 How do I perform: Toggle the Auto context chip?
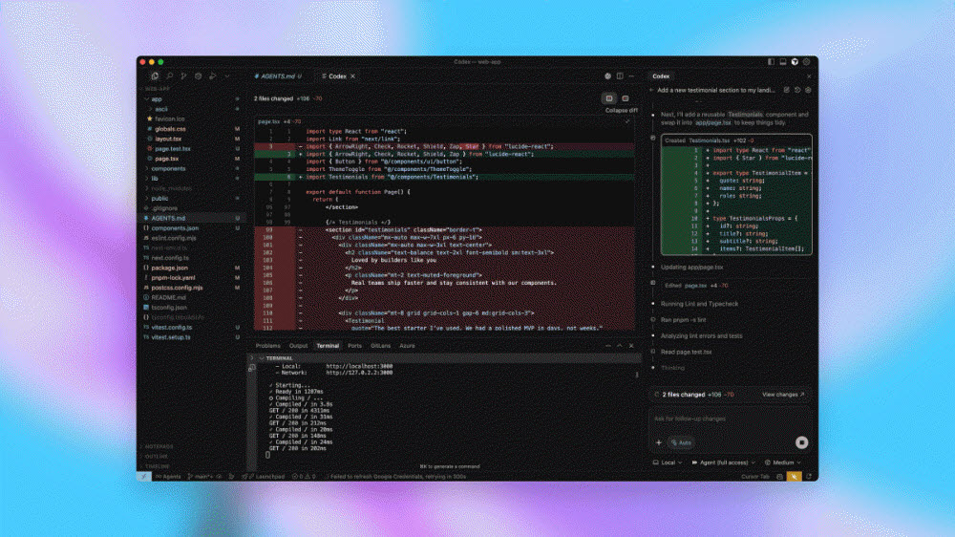click(681, 442)
